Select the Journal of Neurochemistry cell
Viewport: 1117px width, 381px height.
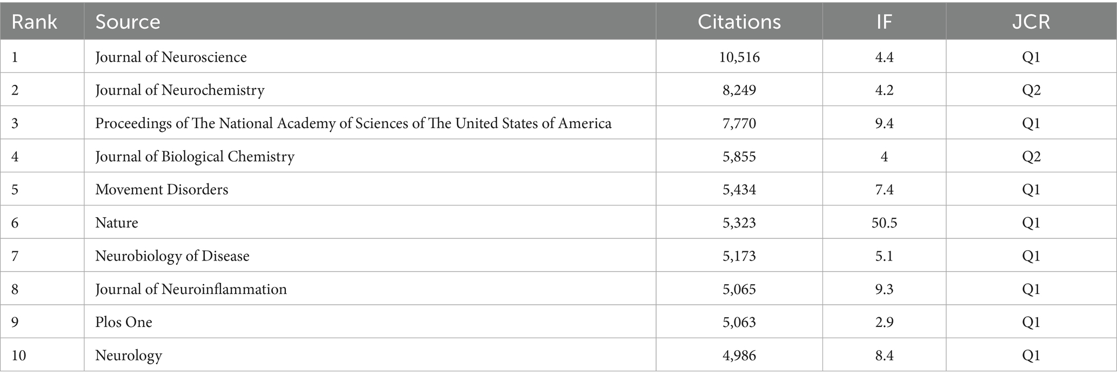[180, 90]
